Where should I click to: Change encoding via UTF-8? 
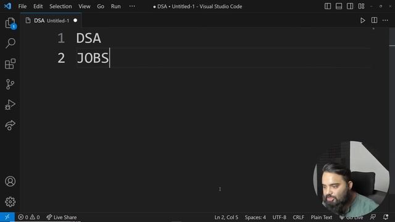(279, 217)
